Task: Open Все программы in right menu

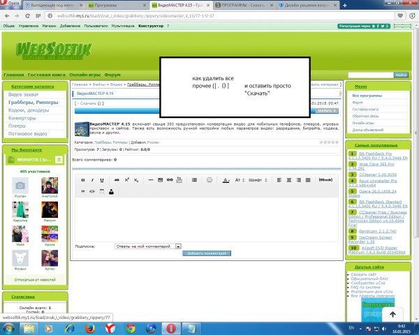Action: (367, 96)
